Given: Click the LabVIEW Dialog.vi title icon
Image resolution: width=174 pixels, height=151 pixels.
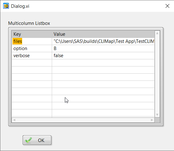Looking at the screenshot, I should coord(6,6).
